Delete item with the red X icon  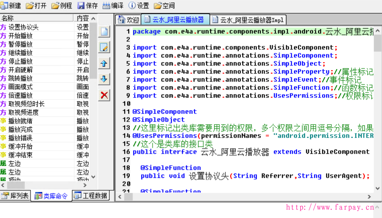click(104, 95)
